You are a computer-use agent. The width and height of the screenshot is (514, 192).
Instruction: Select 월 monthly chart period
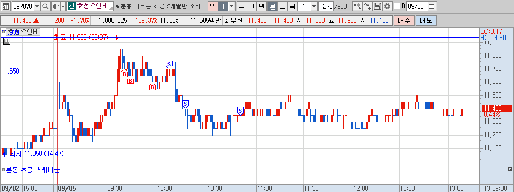tap(252, 6)
